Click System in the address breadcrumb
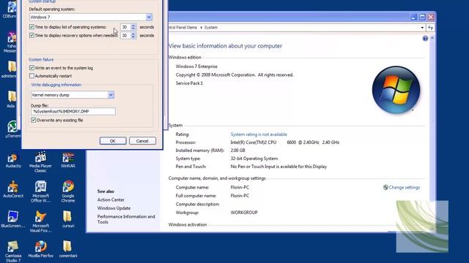The width and height of the screenshot is (469, 263). pos(211,28)
